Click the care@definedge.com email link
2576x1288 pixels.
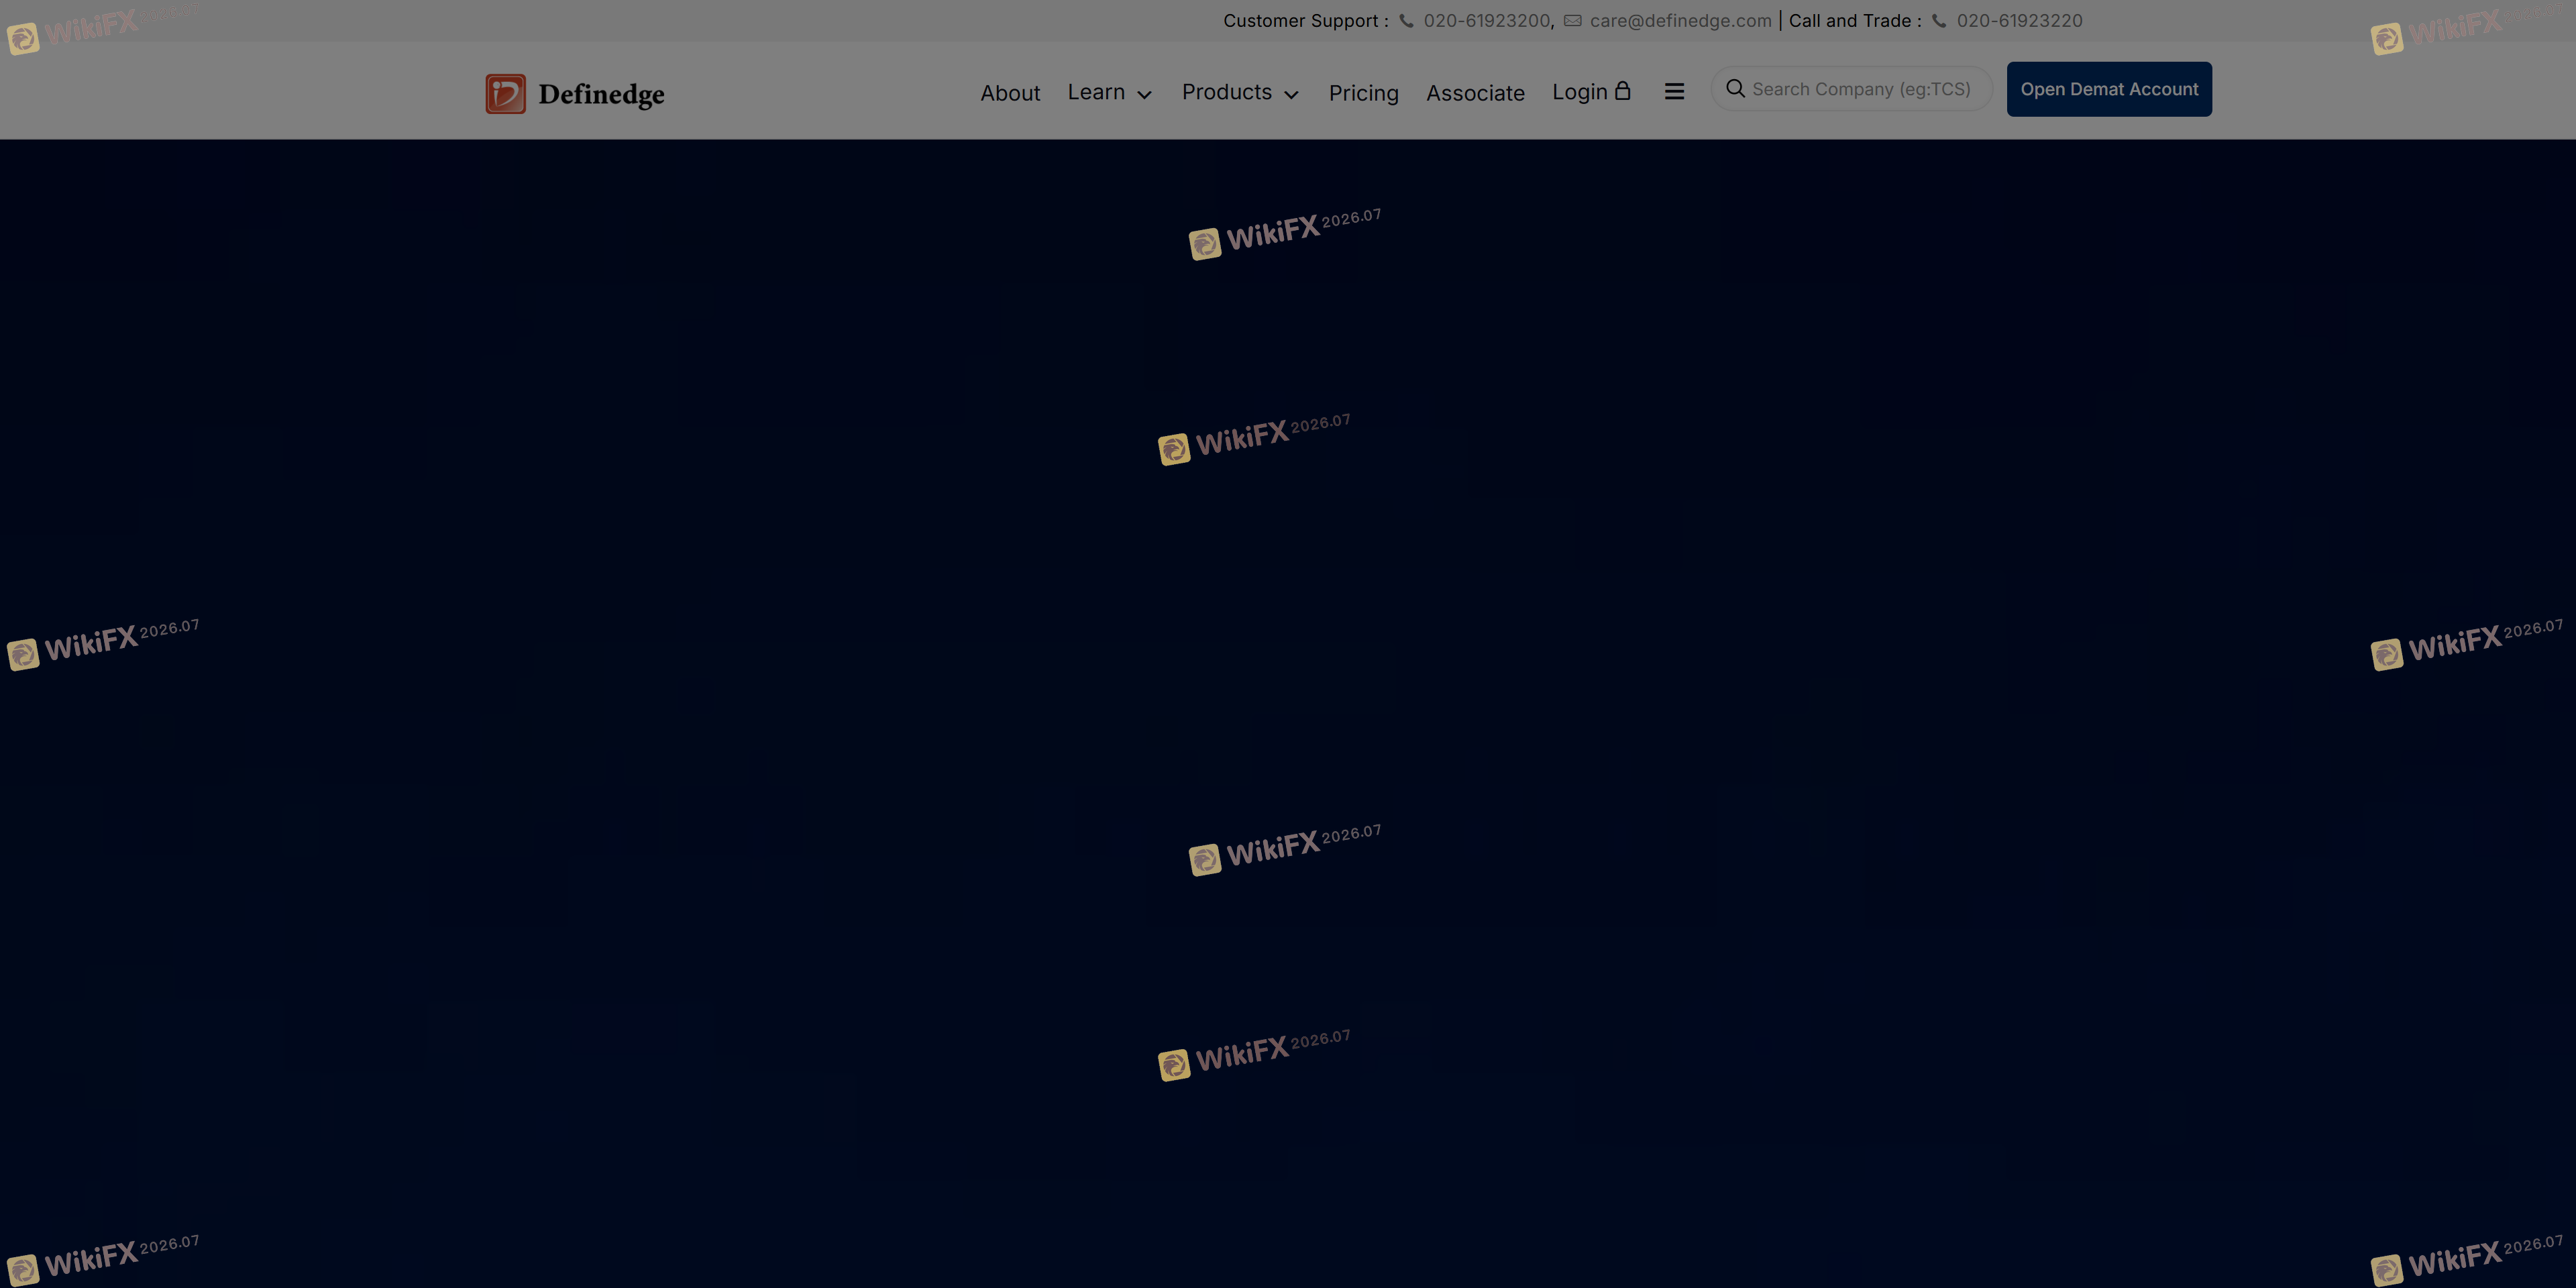pyautogui.click(x=1680, y=21)
